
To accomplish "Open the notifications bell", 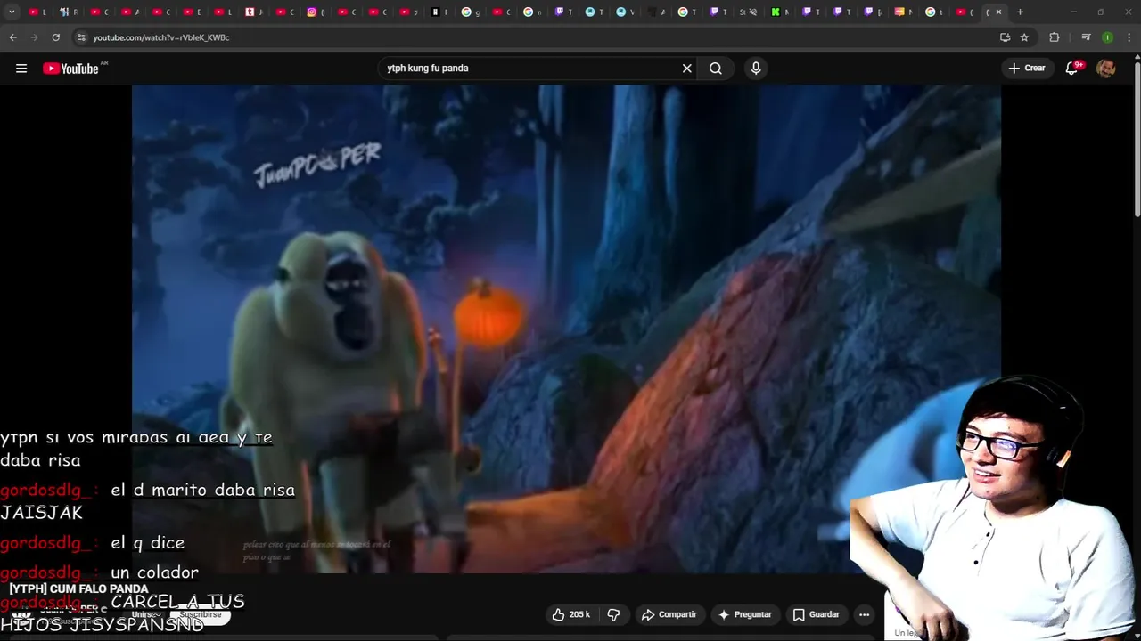I will [x=1072, y=69].
